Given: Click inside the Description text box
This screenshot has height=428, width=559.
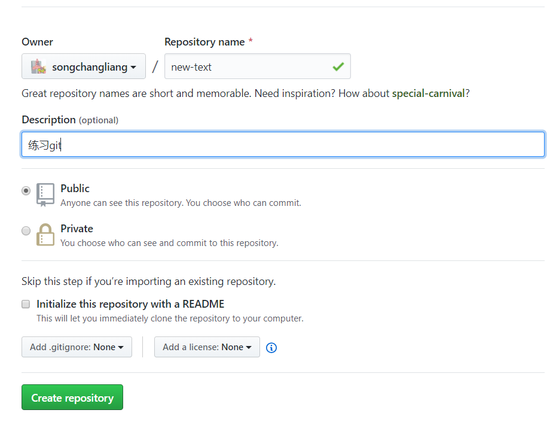Looking at the screenshot, I should pos(283,145).
